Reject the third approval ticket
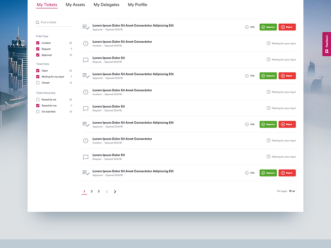The image size is (331, 248). [287, 124]
